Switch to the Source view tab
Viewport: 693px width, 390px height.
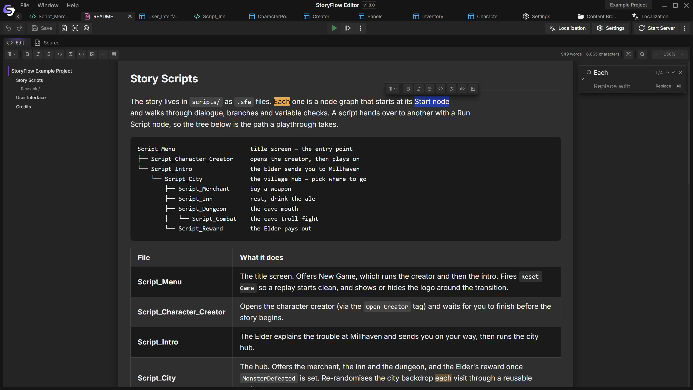tap(47, 43)
